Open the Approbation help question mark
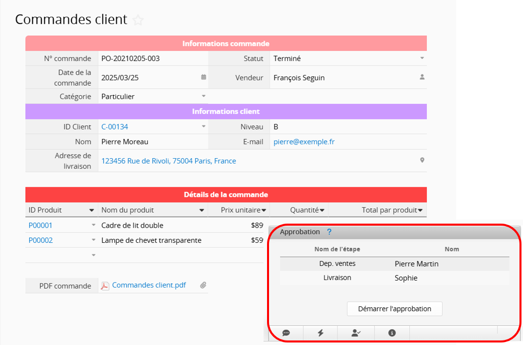Image resolution: width=523 pixels, height=345 pixels. click(x=329, y=232)
